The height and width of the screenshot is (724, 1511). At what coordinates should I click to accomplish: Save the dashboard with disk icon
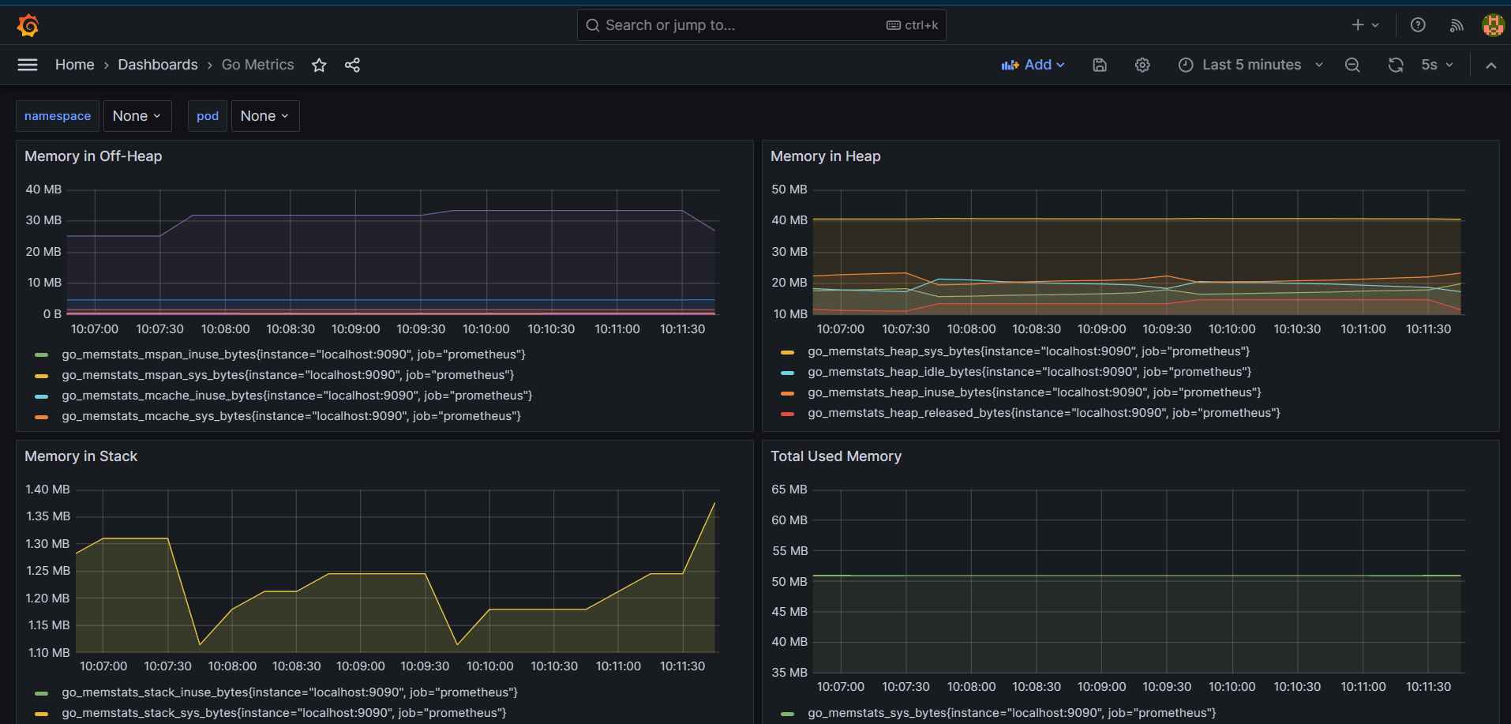1100,65
